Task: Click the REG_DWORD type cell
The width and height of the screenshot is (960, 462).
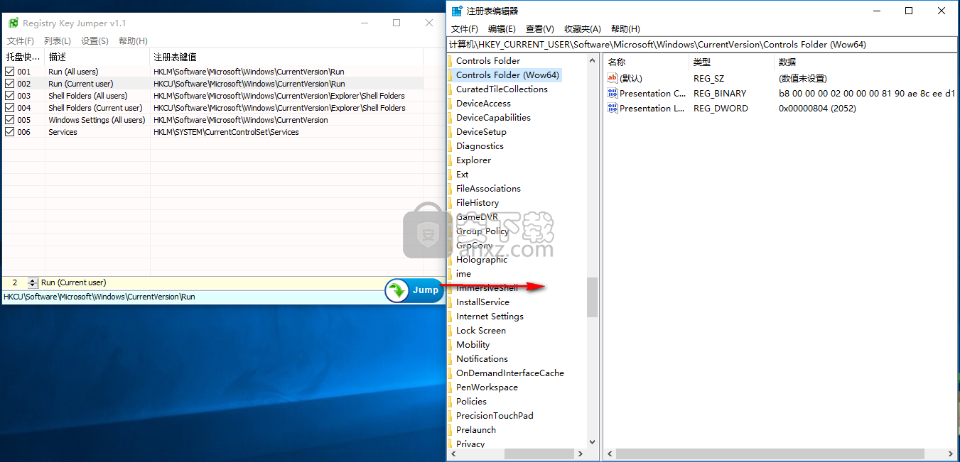Action: pyautogui.click(x=721, y=109)
